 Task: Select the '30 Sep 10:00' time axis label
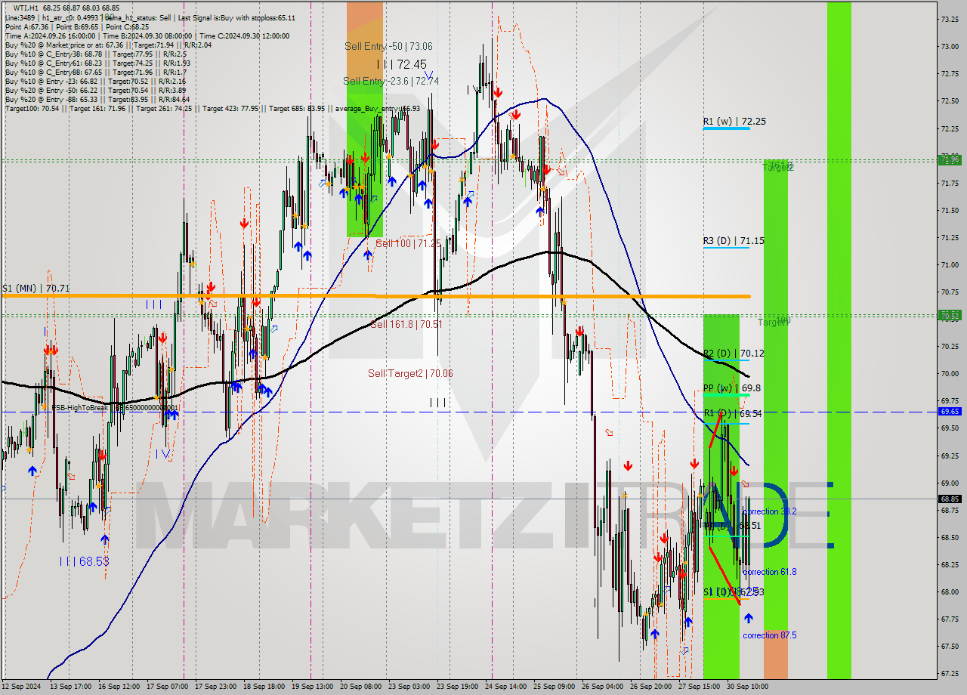(x=747, y=687)
